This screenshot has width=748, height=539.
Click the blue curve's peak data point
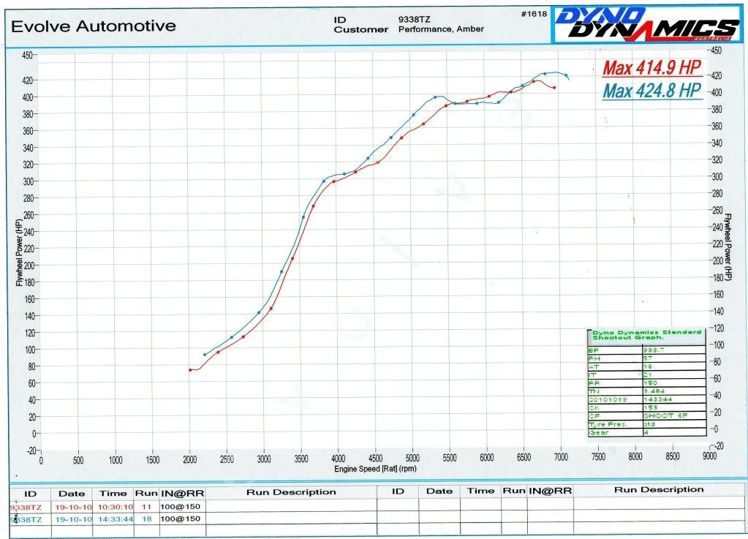(545, 74)
